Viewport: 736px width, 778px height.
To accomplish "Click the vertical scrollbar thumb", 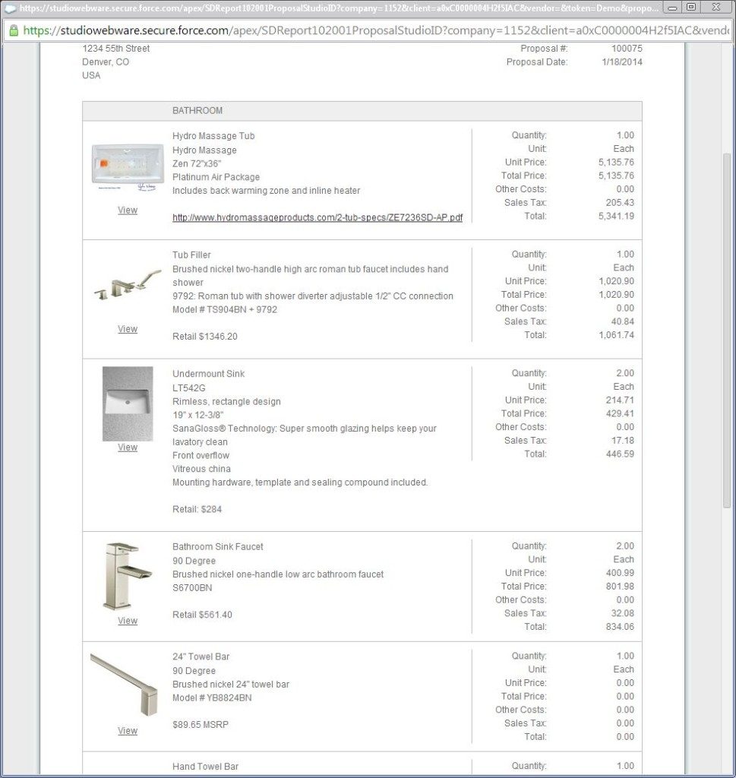I will click(x=727, y=330).
